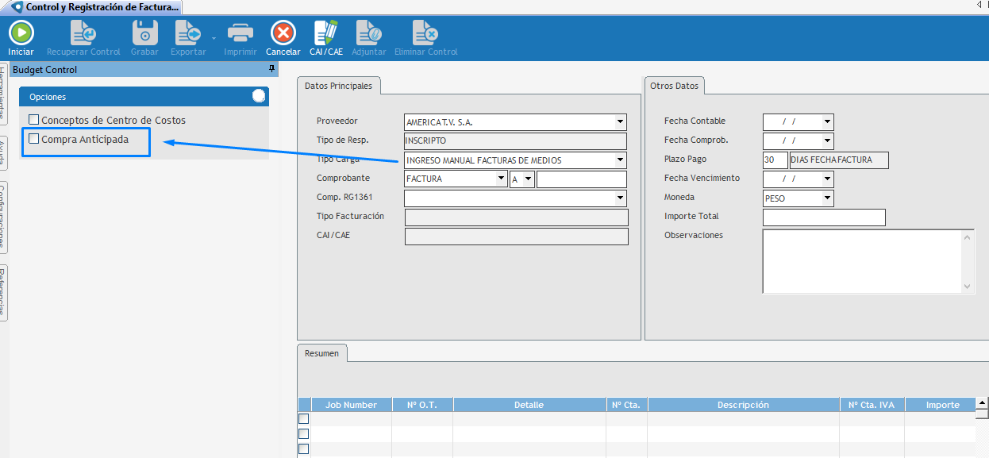Open the Fecha Contable date picker
Viewport: 989px width, 458px height.
pyautogui.click(x=827, y=122)
